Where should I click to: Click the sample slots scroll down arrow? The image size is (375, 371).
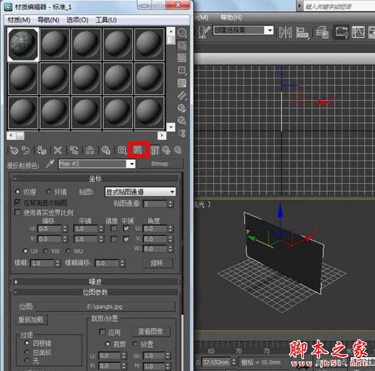[171, 127]
